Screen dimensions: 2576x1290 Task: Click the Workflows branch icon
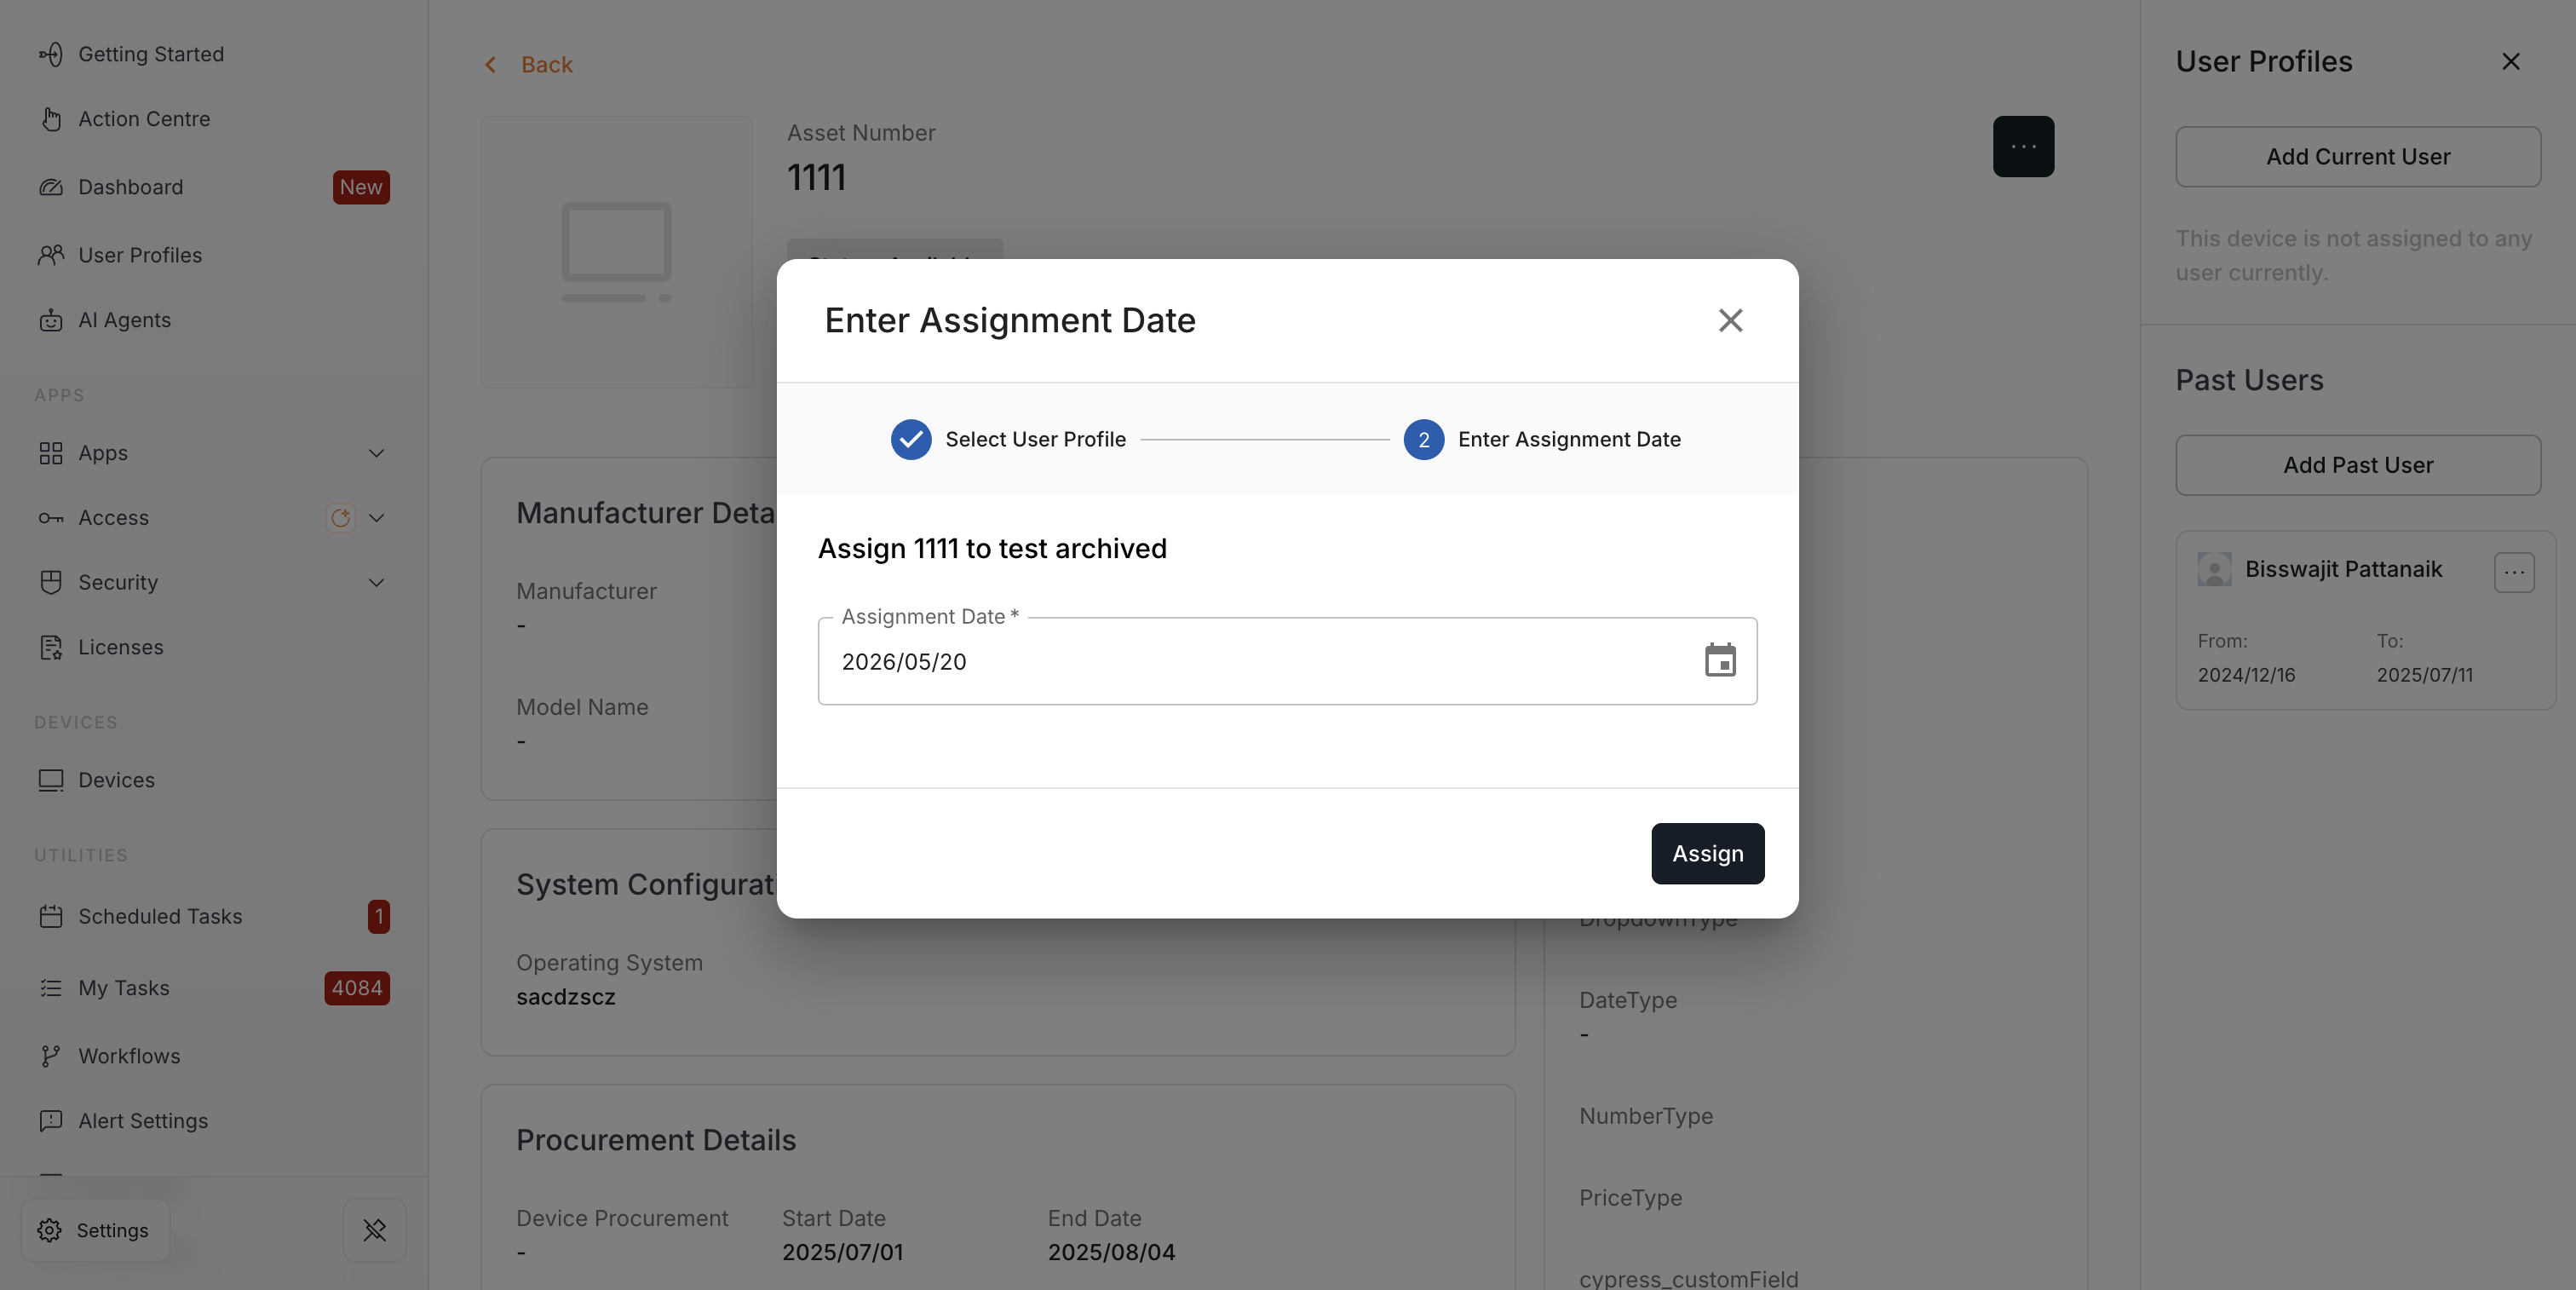[x=50, y=1056]
